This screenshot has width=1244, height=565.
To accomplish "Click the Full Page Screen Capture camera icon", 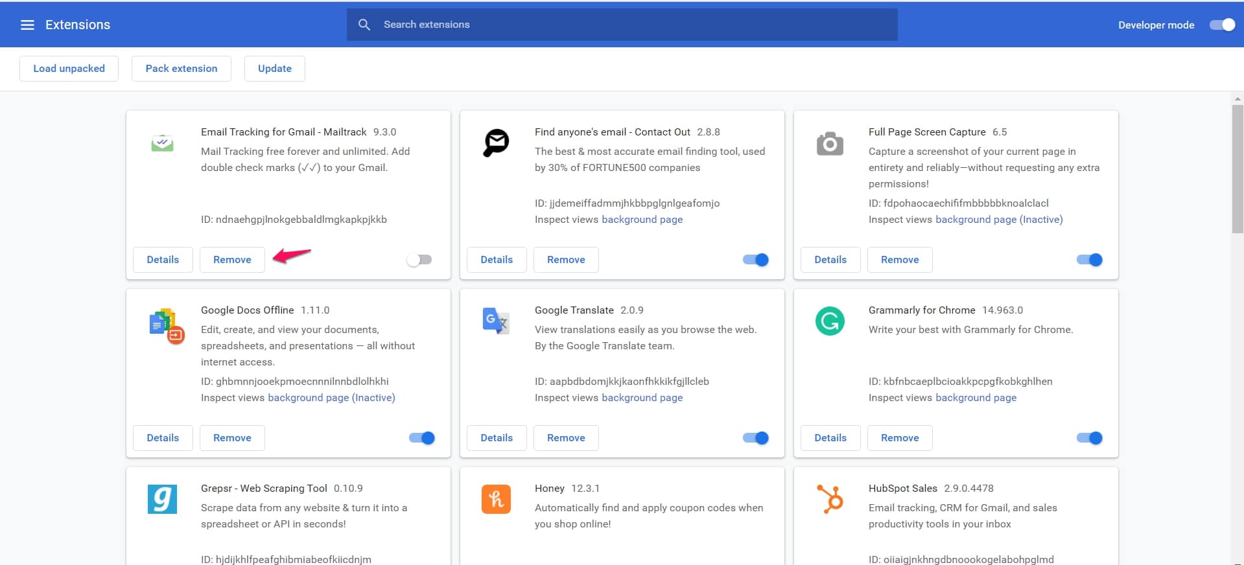I will point(830,143).
